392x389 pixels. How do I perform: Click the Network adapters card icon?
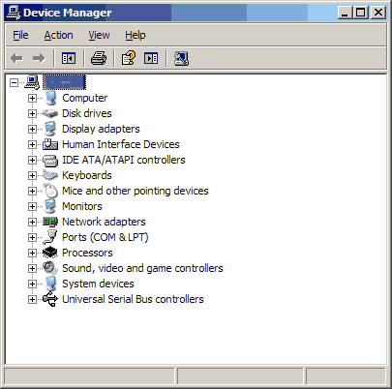pyautogui.click(x=50, y=222)
